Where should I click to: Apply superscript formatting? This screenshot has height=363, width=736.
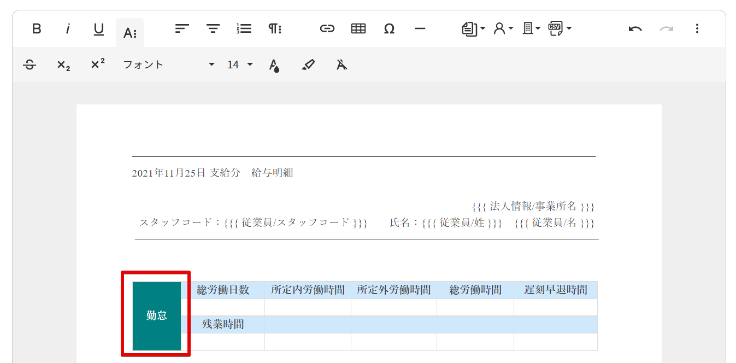coord(98,65)
